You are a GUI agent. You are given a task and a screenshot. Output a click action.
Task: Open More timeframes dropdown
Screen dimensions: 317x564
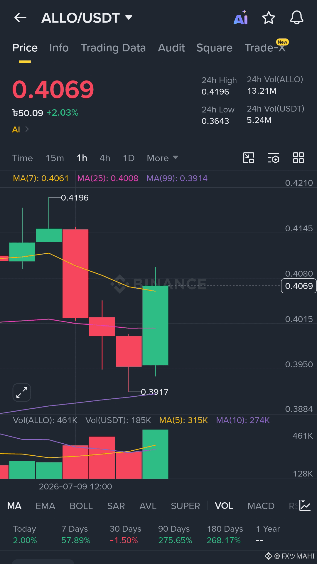(162, 158)
